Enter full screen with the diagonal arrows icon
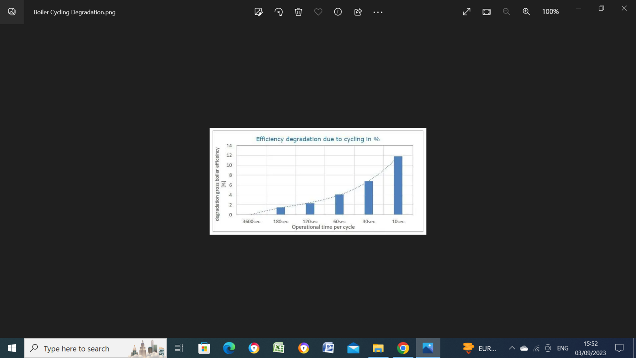636x358 pixels. (467, 12)
